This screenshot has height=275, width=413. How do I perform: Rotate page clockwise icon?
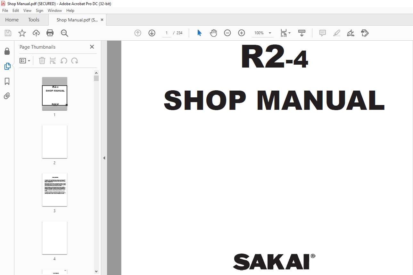click(75, 61)
